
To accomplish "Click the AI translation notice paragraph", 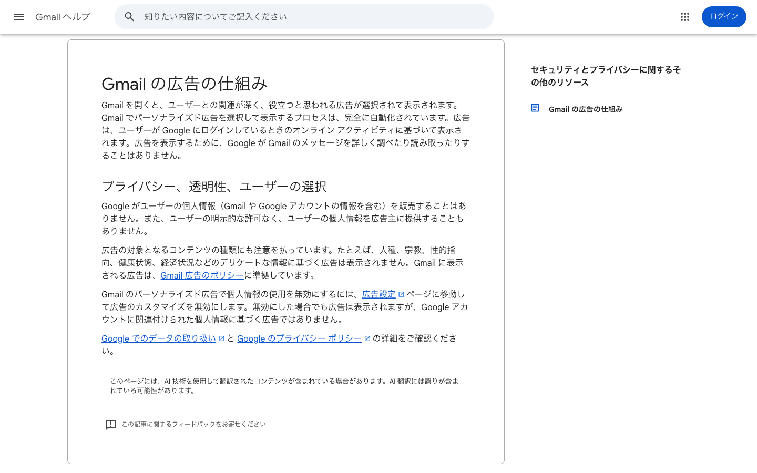I will pos(284,386).
